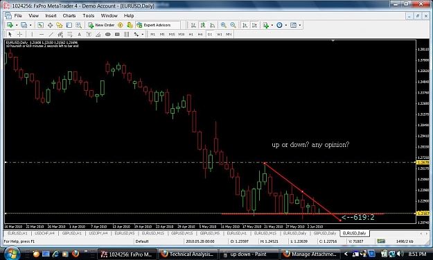Switch timeframe to H1

(x=191, y=34)
